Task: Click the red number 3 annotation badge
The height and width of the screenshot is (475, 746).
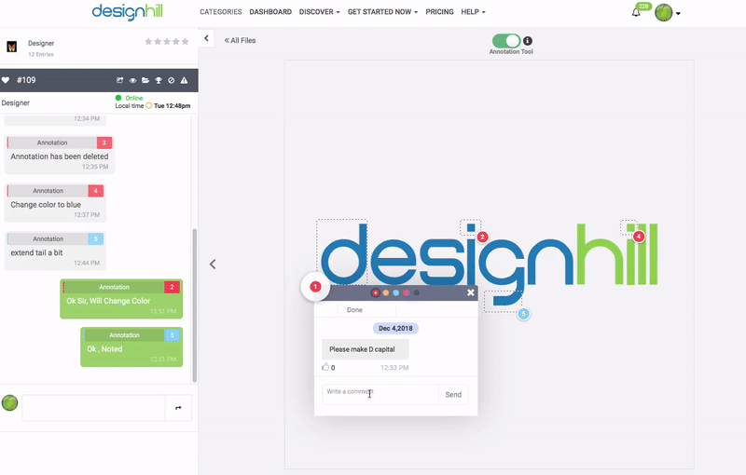Action: tap(104, 142)
